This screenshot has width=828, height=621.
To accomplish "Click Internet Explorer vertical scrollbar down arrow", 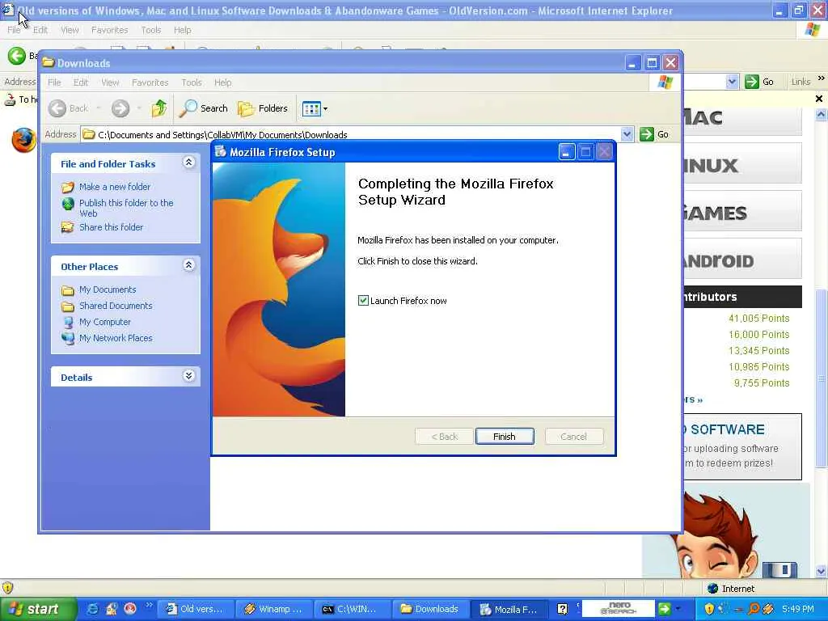I will coord(822,571).
